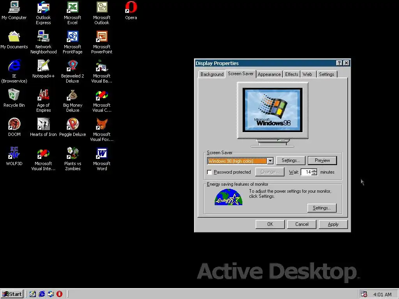The width and height of the screenshot is (399, 299).
Task: Select the My Documents folder icon
Action: (14, 40)
